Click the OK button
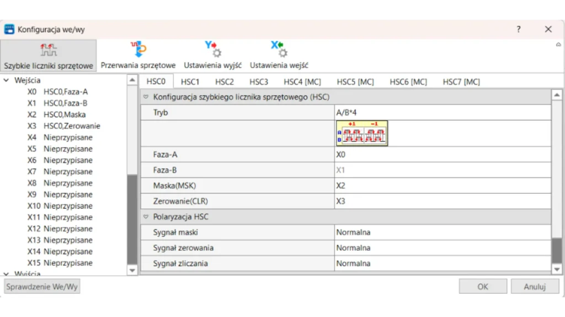Viewport: 565px width, 317px height. (483, 286)
